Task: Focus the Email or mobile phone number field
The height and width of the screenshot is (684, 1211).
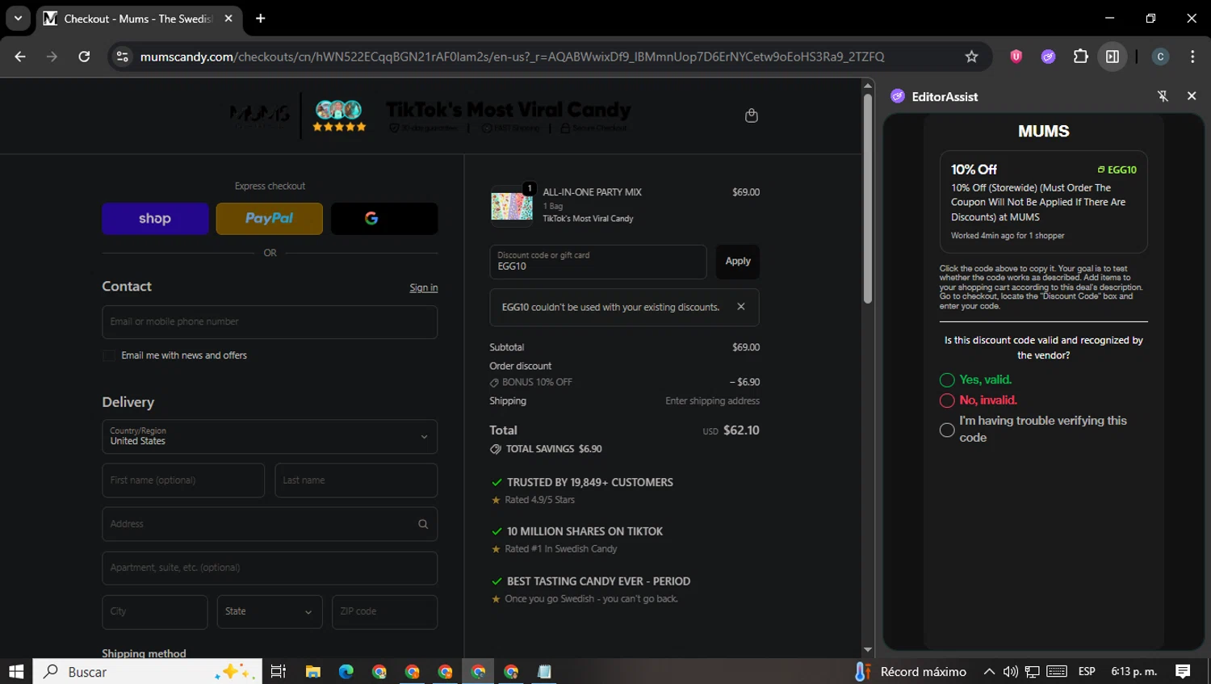Action: point(270,322)
